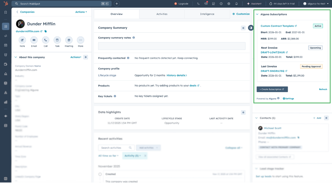
Task: Click the Email action icon
Action: (34, 40)
